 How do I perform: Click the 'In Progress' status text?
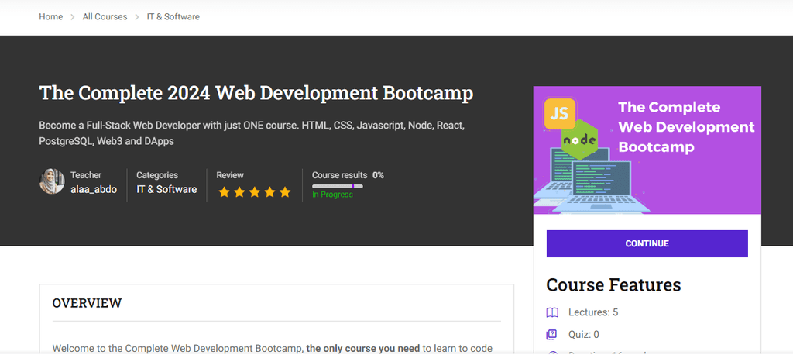332,195
